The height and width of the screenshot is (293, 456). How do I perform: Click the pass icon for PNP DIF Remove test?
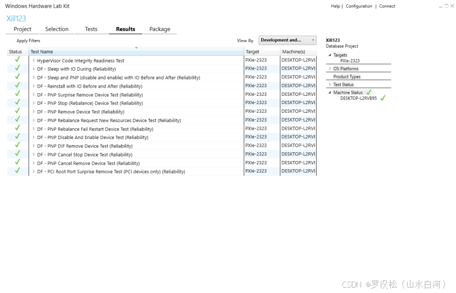[x=18, y=145]
